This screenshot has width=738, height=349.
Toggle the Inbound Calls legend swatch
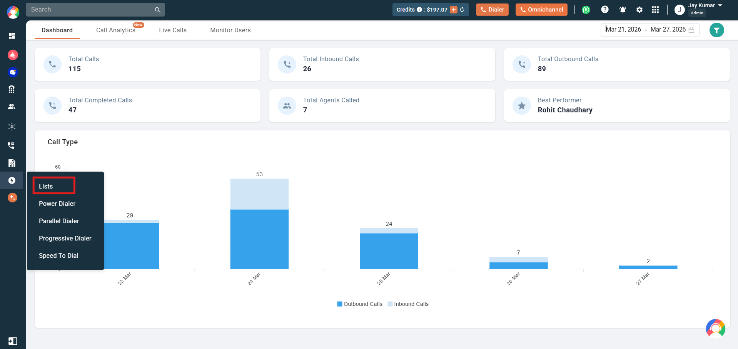pos(390,304)
